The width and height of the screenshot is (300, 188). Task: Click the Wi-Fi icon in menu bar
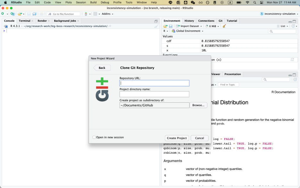click(x=247, y=3)
